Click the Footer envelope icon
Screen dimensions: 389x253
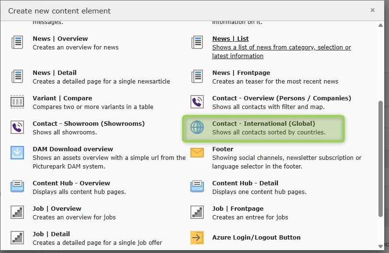pos(197,153)
